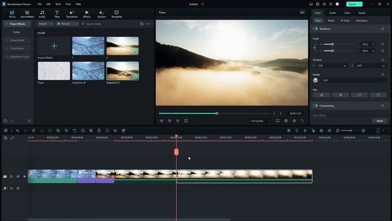Expand the Global Media section
This screenshot has width=392, height=221.
click(x=7, y=40)
